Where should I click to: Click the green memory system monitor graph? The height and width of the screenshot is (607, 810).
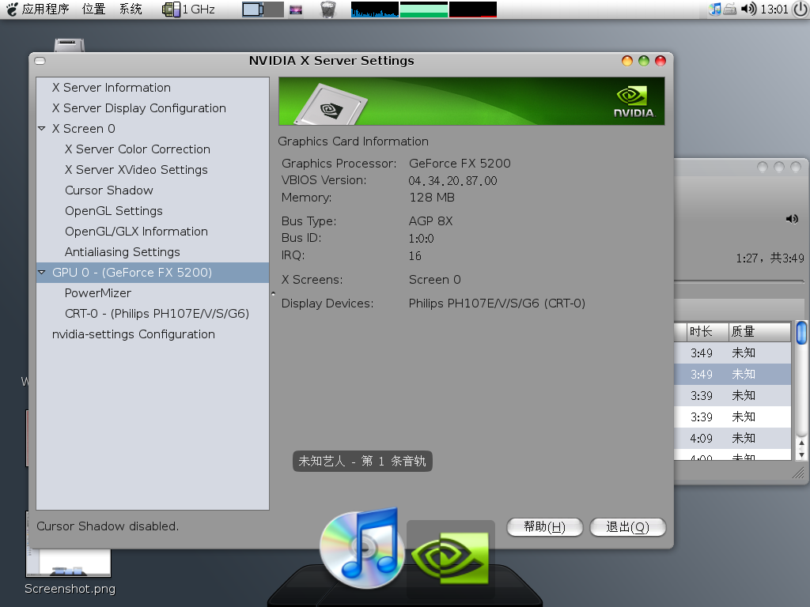[424, 9]
